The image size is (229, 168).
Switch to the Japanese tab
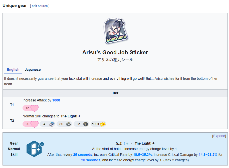point(33,70)
